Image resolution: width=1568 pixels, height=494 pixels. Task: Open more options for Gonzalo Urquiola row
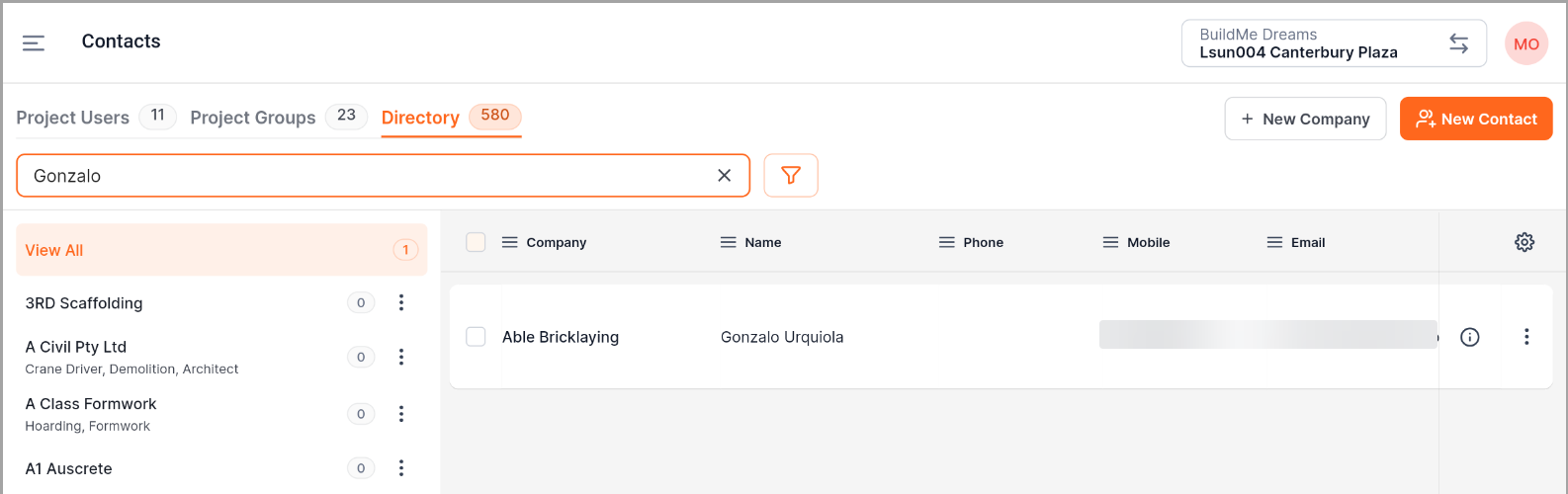[x=1525, y=337]
